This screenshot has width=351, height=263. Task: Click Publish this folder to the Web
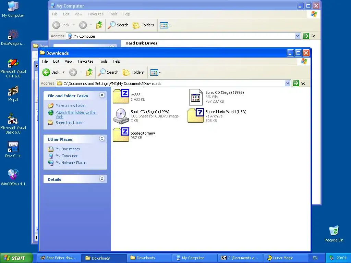(76, 114)
